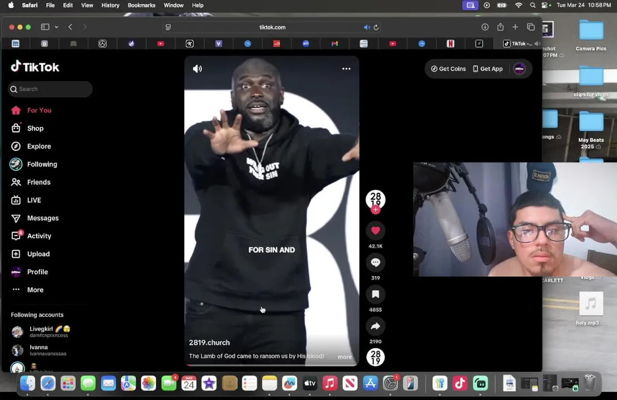617x400 pixels.
Task: Open Music app from the Dock
Action: [330, 383]
